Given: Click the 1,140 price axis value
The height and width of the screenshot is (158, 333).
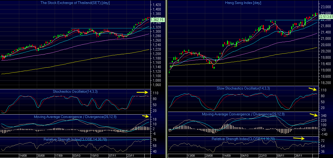Looking at the screenshot, I should [x=157, y=67].
